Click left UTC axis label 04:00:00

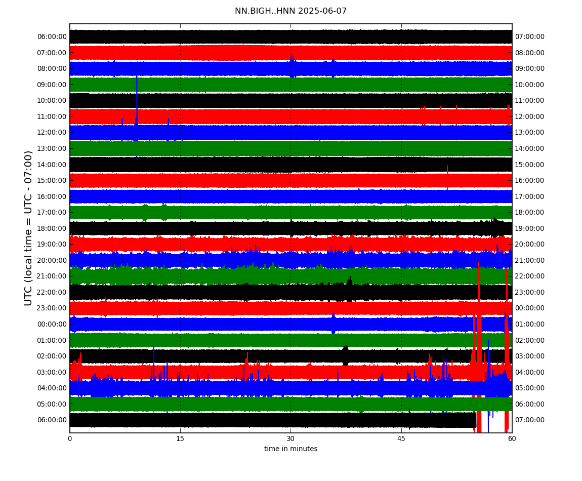(52, 388)
